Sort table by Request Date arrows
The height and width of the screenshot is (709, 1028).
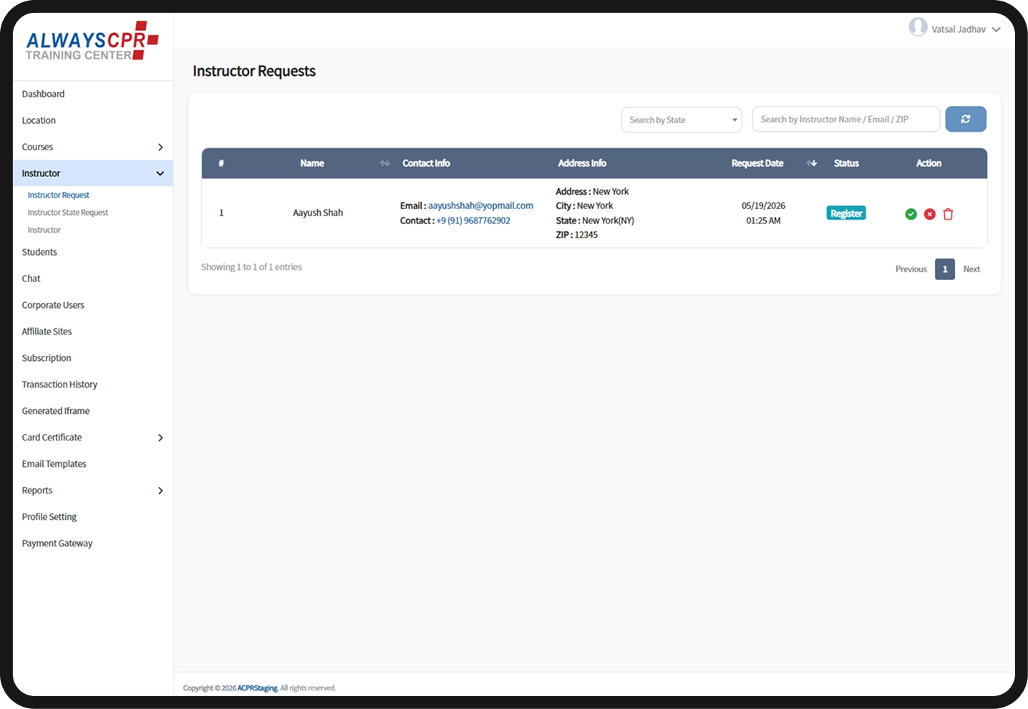click(x=811, y=163)
